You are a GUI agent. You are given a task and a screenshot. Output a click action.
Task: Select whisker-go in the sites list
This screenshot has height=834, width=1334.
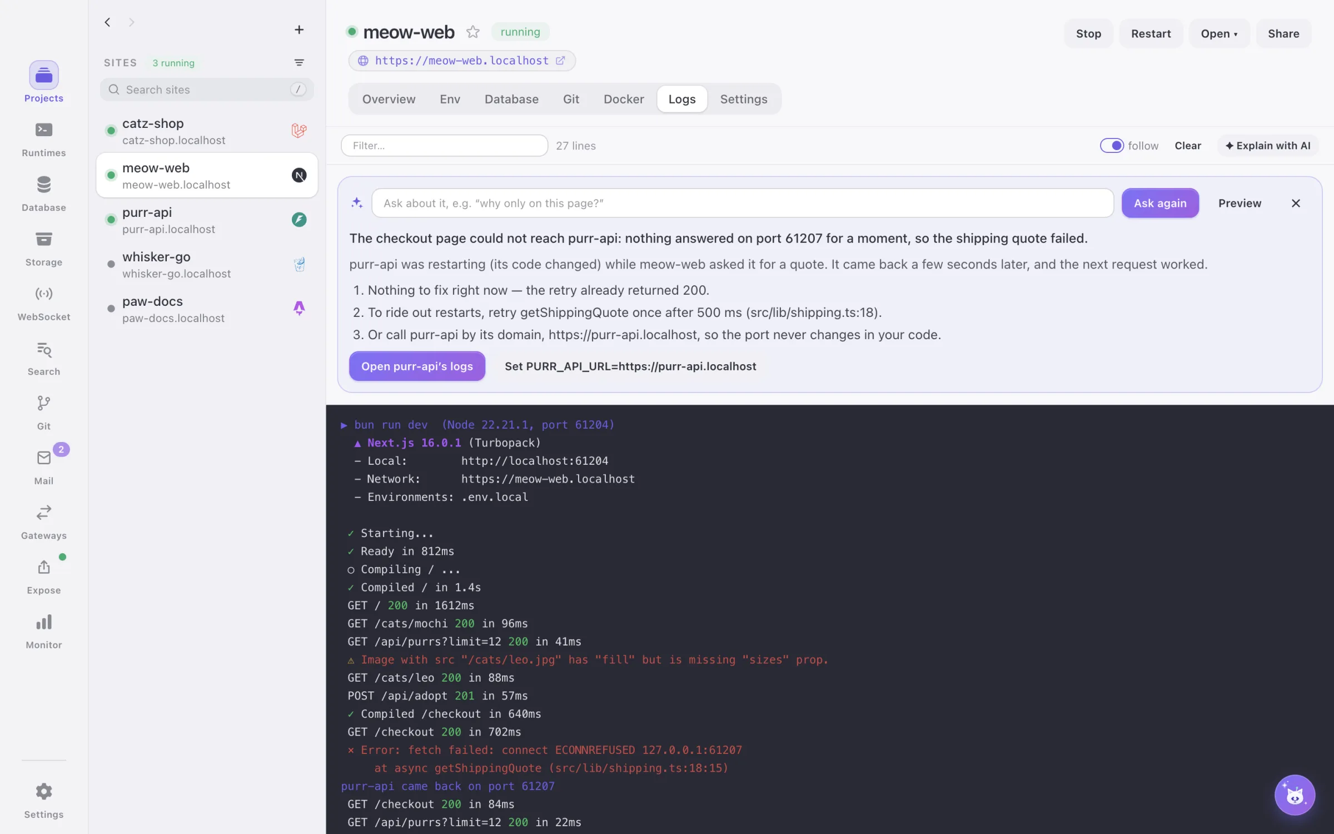click(207, 264)
